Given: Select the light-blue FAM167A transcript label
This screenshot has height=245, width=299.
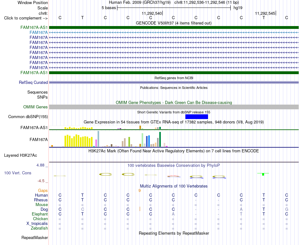Looking at the screenshot, I should coord(38,33).
